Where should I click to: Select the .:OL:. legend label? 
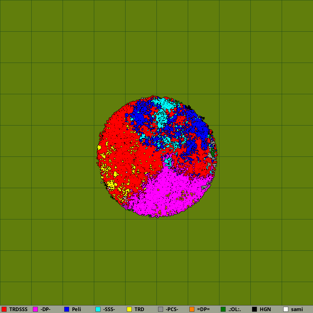235,310
